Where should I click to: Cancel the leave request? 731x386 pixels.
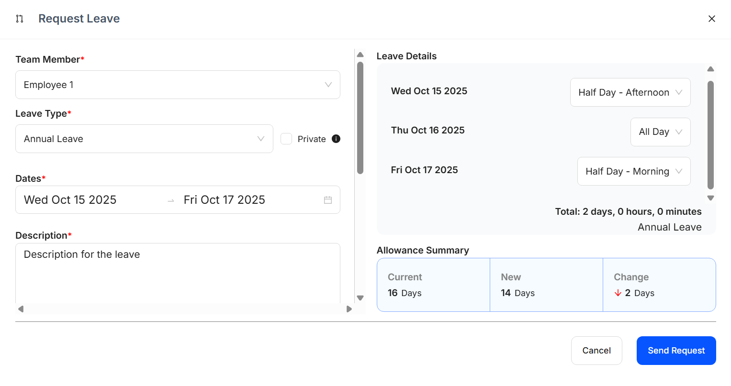pos(596,351)
